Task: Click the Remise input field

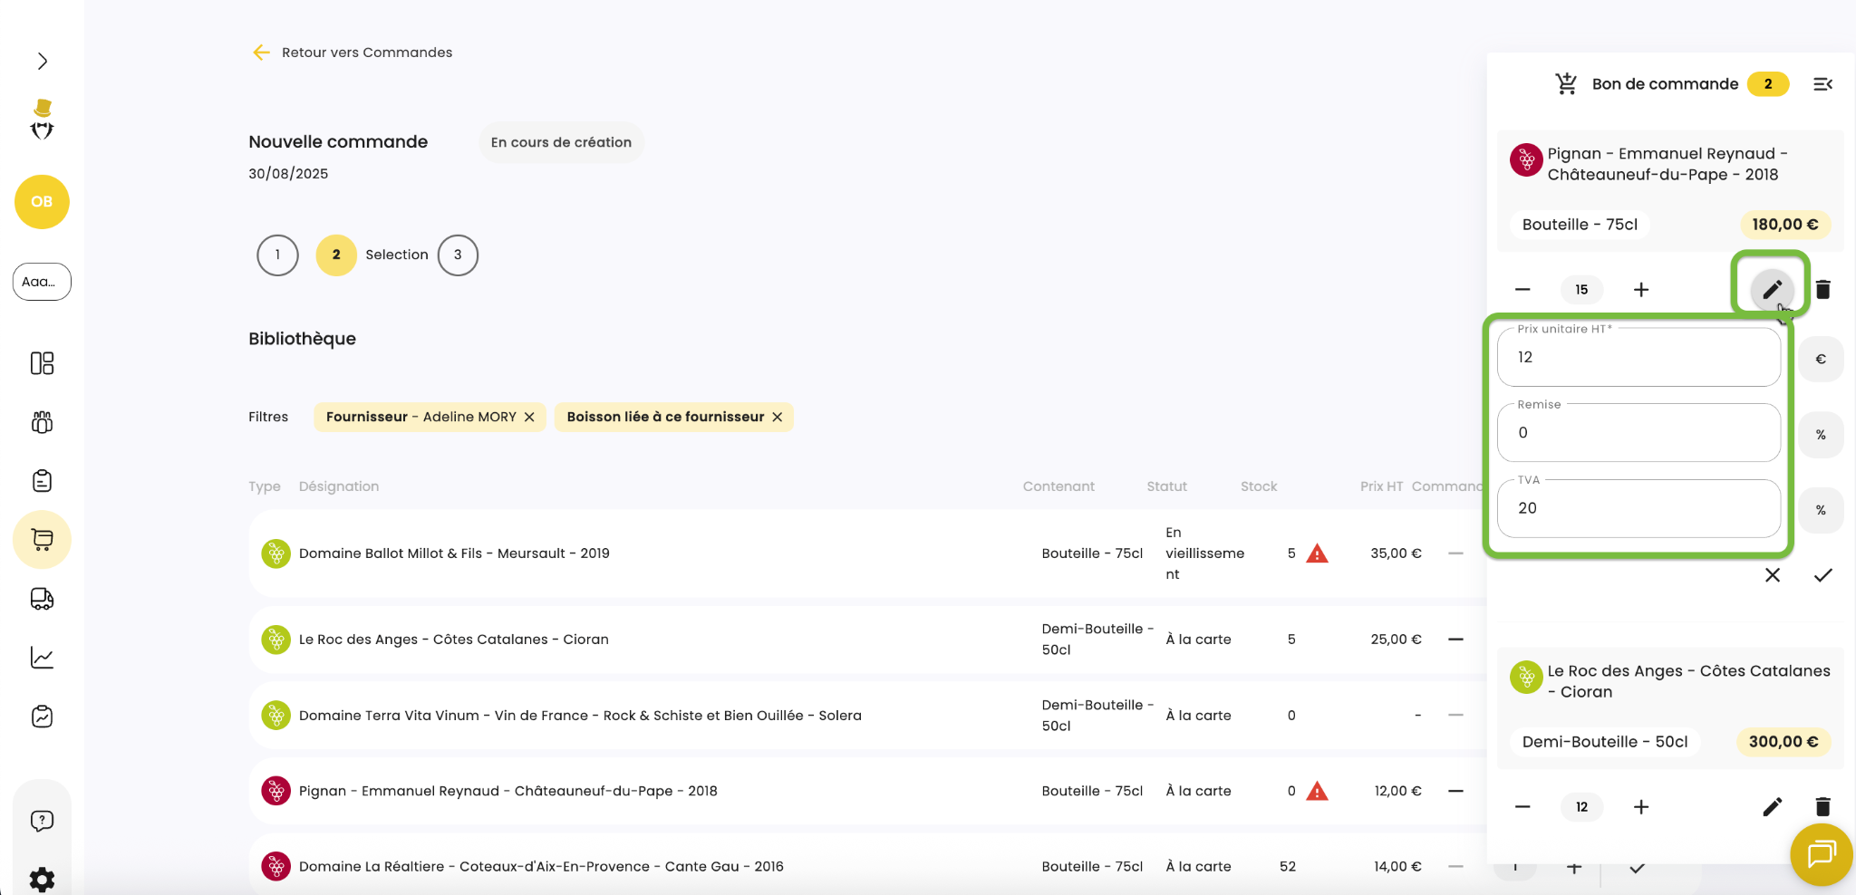Action: (x=1638, y=433)
